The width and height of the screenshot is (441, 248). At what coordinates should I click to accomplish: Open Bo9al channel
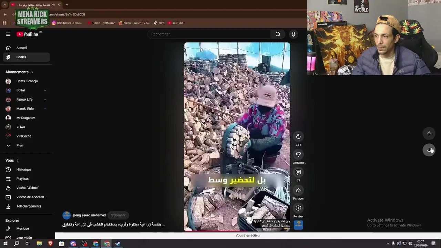coord(26,90)
